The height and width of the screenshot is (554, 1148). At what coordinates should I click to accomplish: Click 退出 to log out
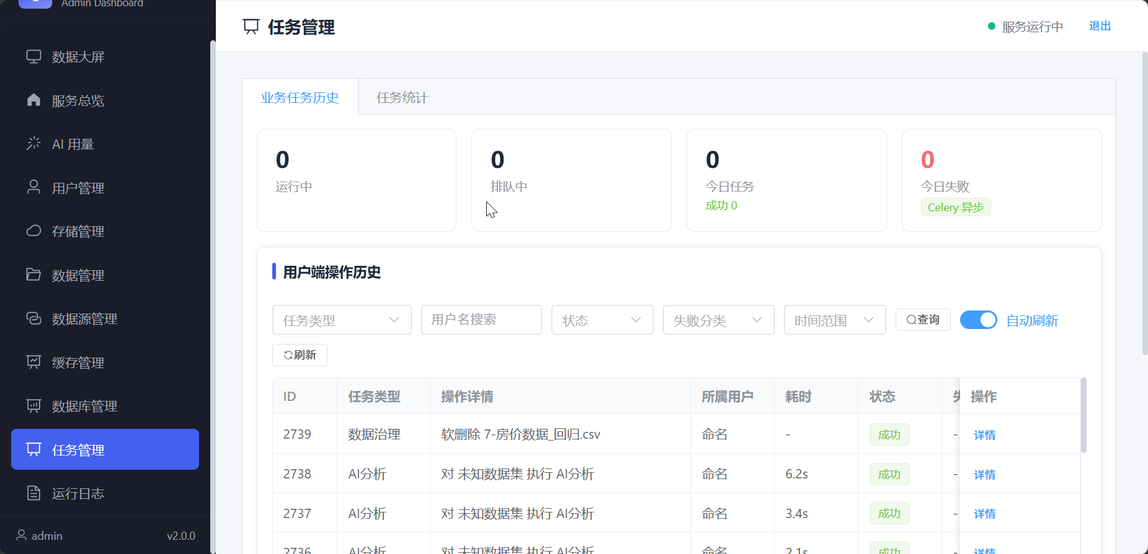point(1100,26)
